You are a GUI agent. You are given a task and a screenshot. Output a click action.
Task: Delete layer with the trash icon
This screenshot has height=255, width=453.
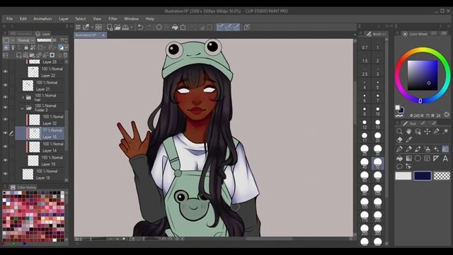coord(65,55)
